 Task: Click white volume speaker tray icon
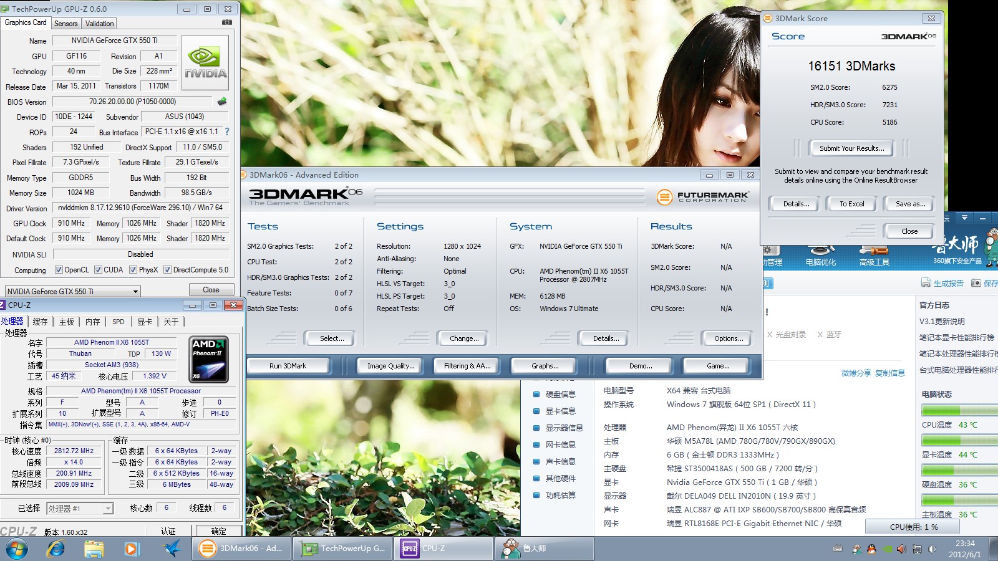932,549
